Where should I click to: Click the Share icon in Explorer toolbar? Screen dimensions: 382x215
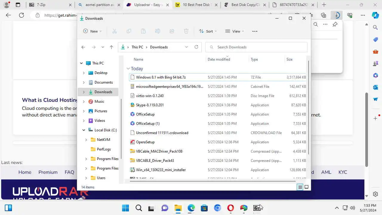point(172,31)
